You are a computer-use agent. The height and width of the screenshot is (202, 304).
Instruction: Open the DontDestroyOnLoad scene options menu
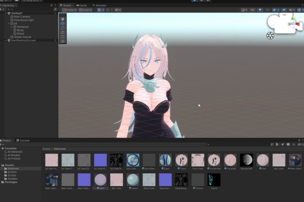[x=55, y=40]
